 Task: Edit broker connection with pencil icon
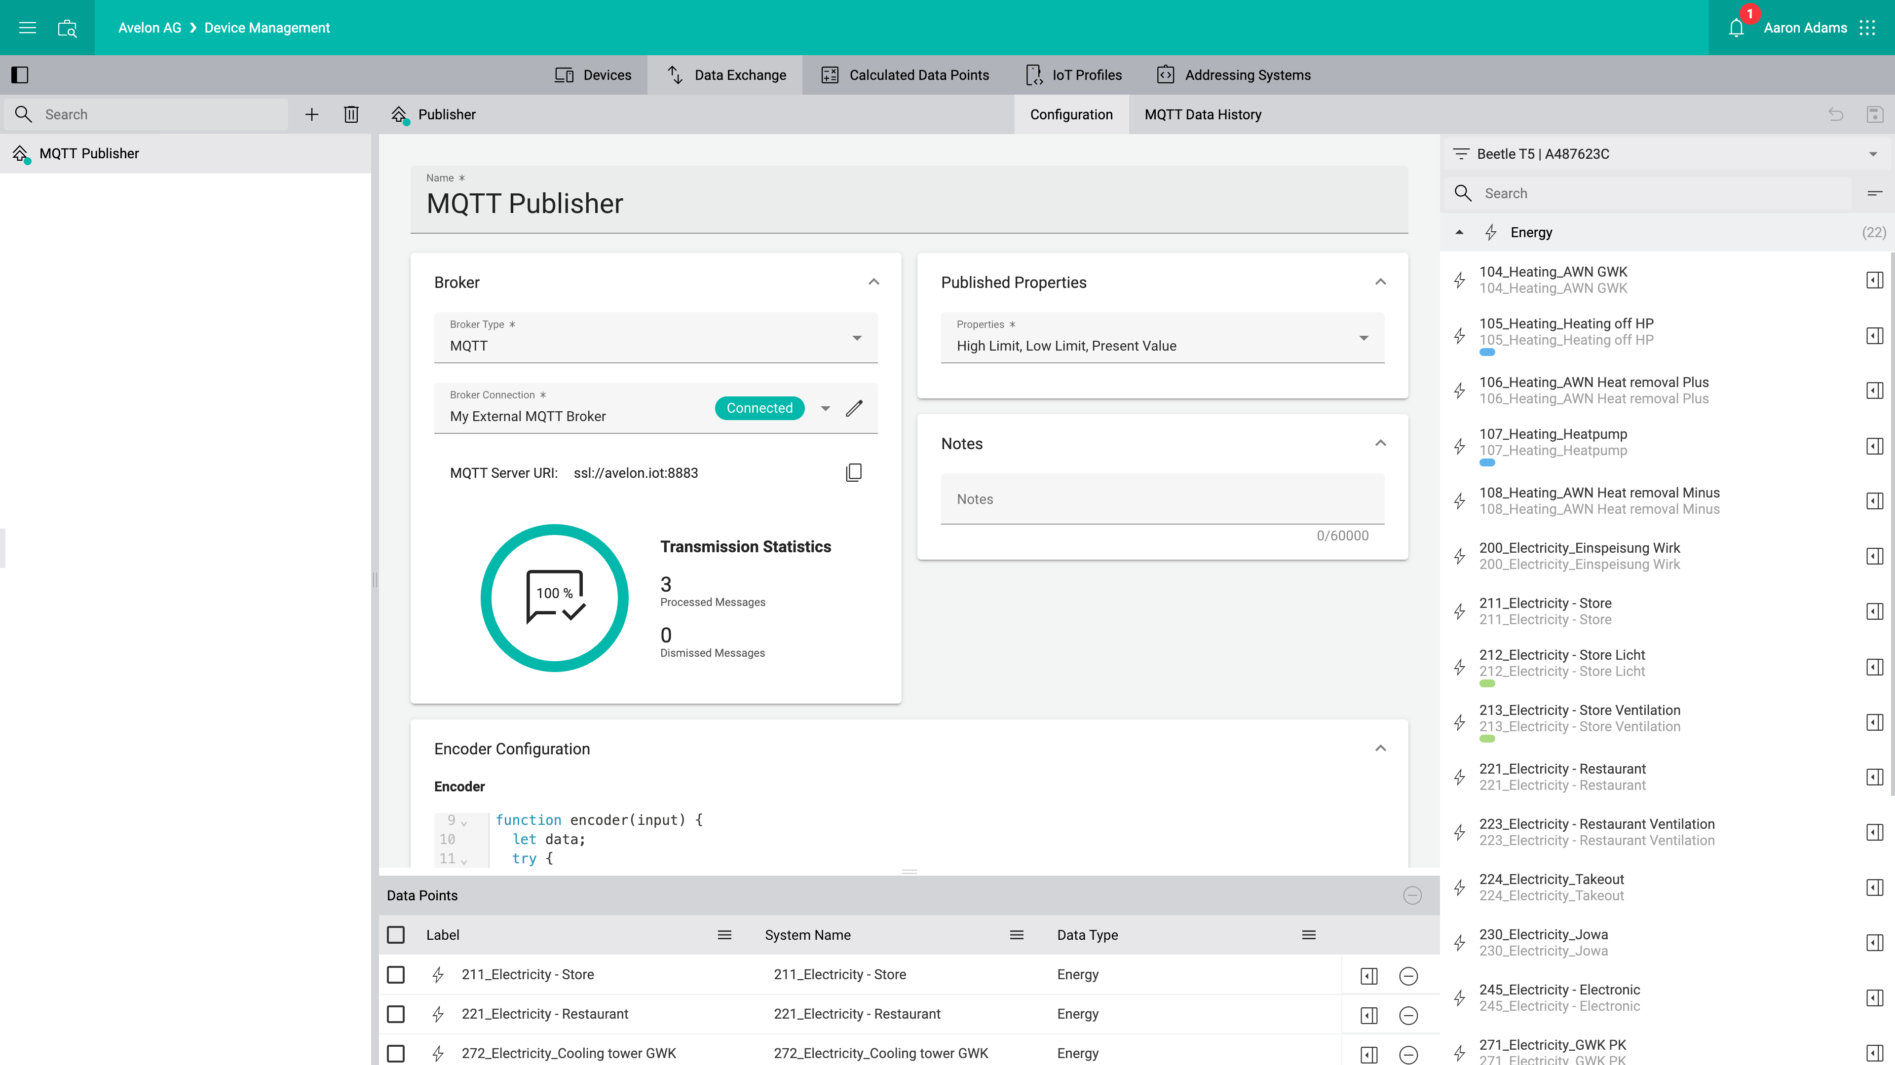click(x=854, y=409)
